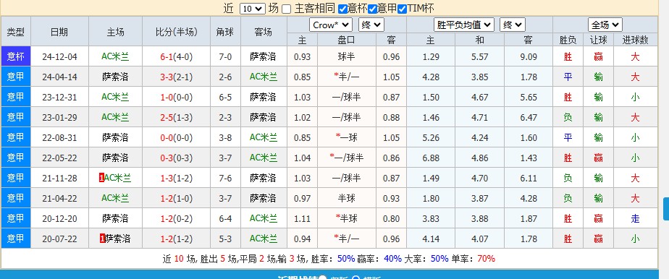Select the date cell 22-08-31
669x279 pixels.
point(59,137)
